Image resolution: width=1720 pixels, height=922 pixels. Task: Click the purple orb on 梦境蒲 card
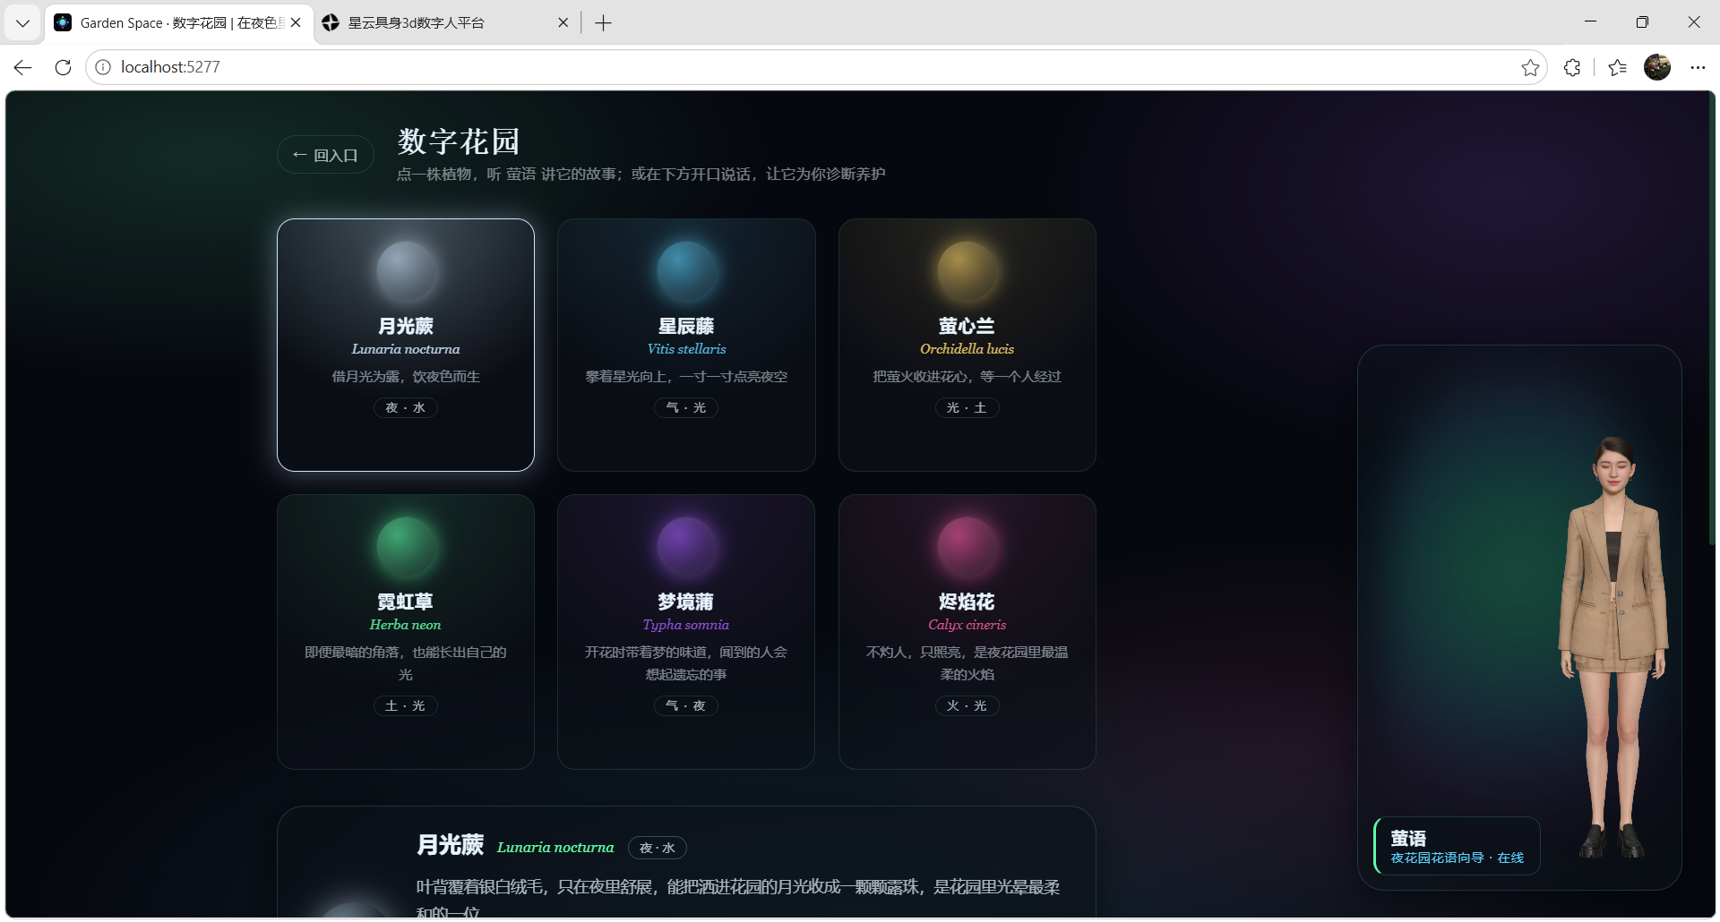tap(687, 547)
